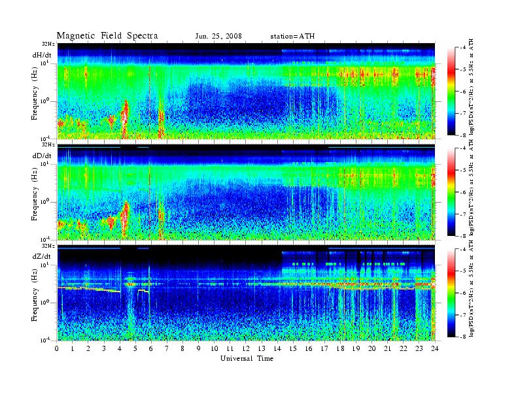Image resolution: width=518 pixels, height=400 pixels.
Task: Click the "8" hour tick label
Action: click(x=182, y=348)
